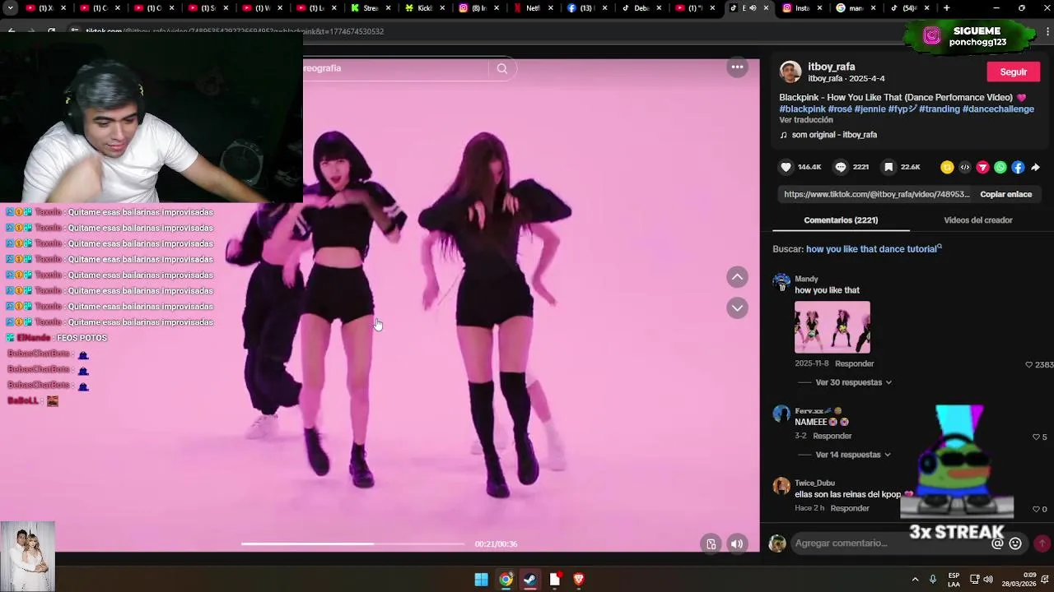The height and width of the screenshot is (592, 1054).
Task: Open more share options arrow
Action: (x=1035, y=168)
